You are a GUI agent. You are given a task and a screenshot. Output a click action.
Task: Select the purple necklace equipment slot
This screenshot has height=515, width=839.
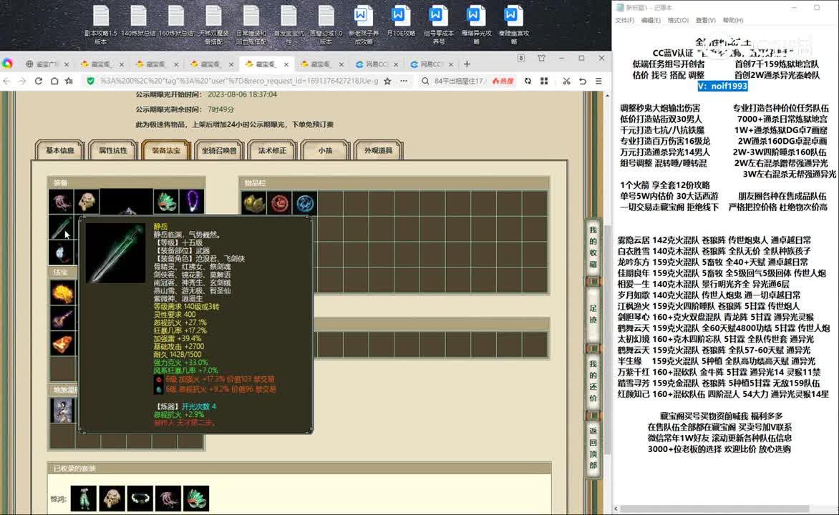tap(192, 202)
